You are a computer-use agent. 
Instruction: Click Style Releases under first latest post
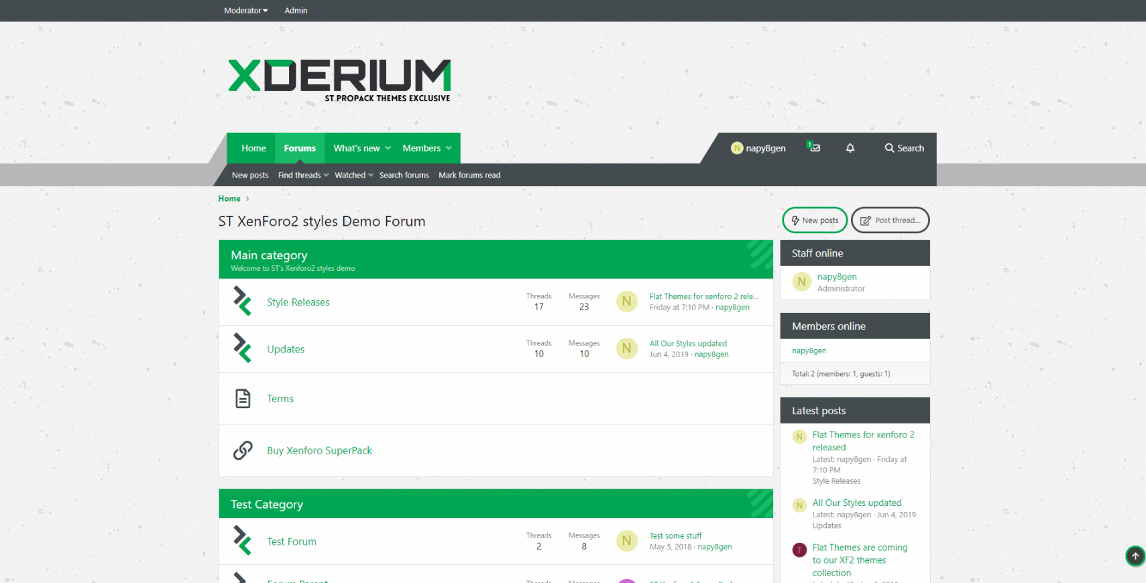pyautogui.click(x=836, y=481)
